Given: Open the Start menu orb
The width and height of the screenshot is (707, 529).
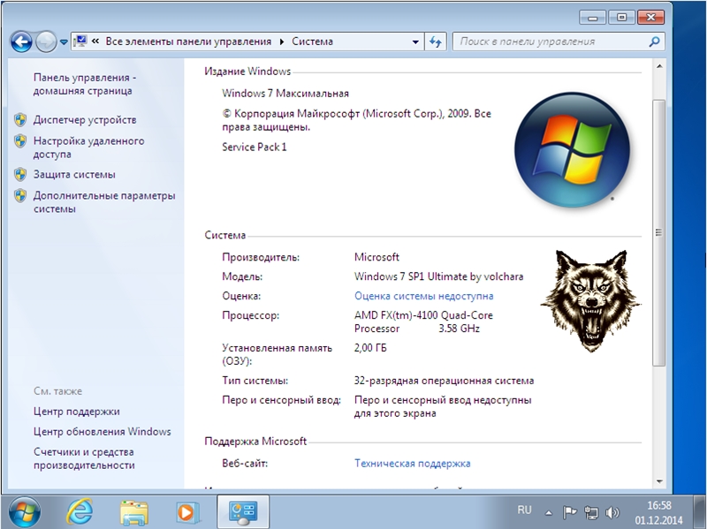Looking at the screenshot, I should click(x=24, y=512).
